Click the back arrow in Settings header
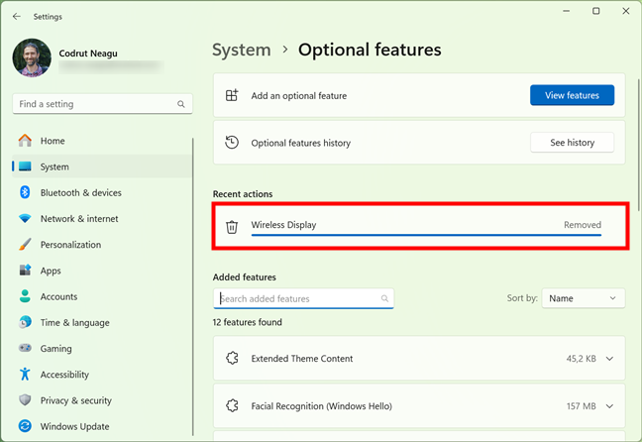642x442 pixels. pos(17,17)
